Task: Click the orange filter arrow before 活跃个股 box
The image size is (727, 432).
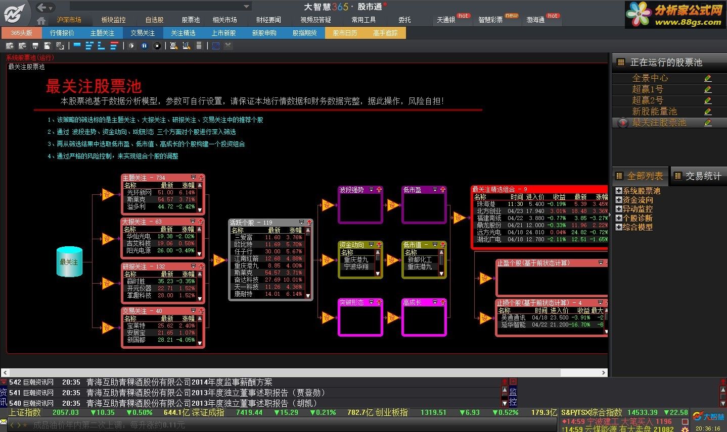Action: (219, 260)
